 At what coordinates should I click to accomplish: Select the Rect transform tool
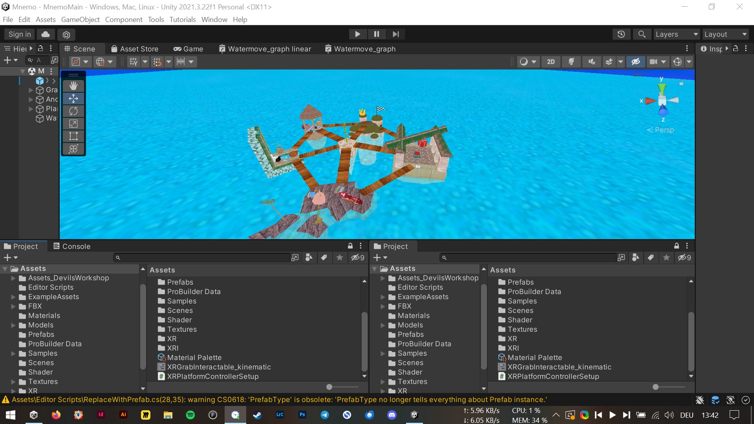tap(73, 136)
